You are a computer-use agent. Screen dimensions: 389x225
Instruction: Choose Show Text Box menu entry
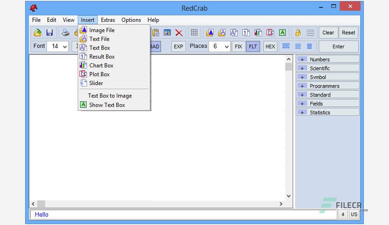114,105
